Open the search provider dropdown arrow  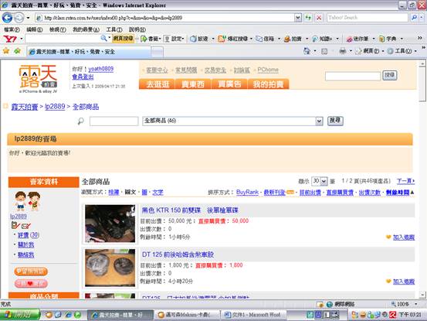pos(422,18)
